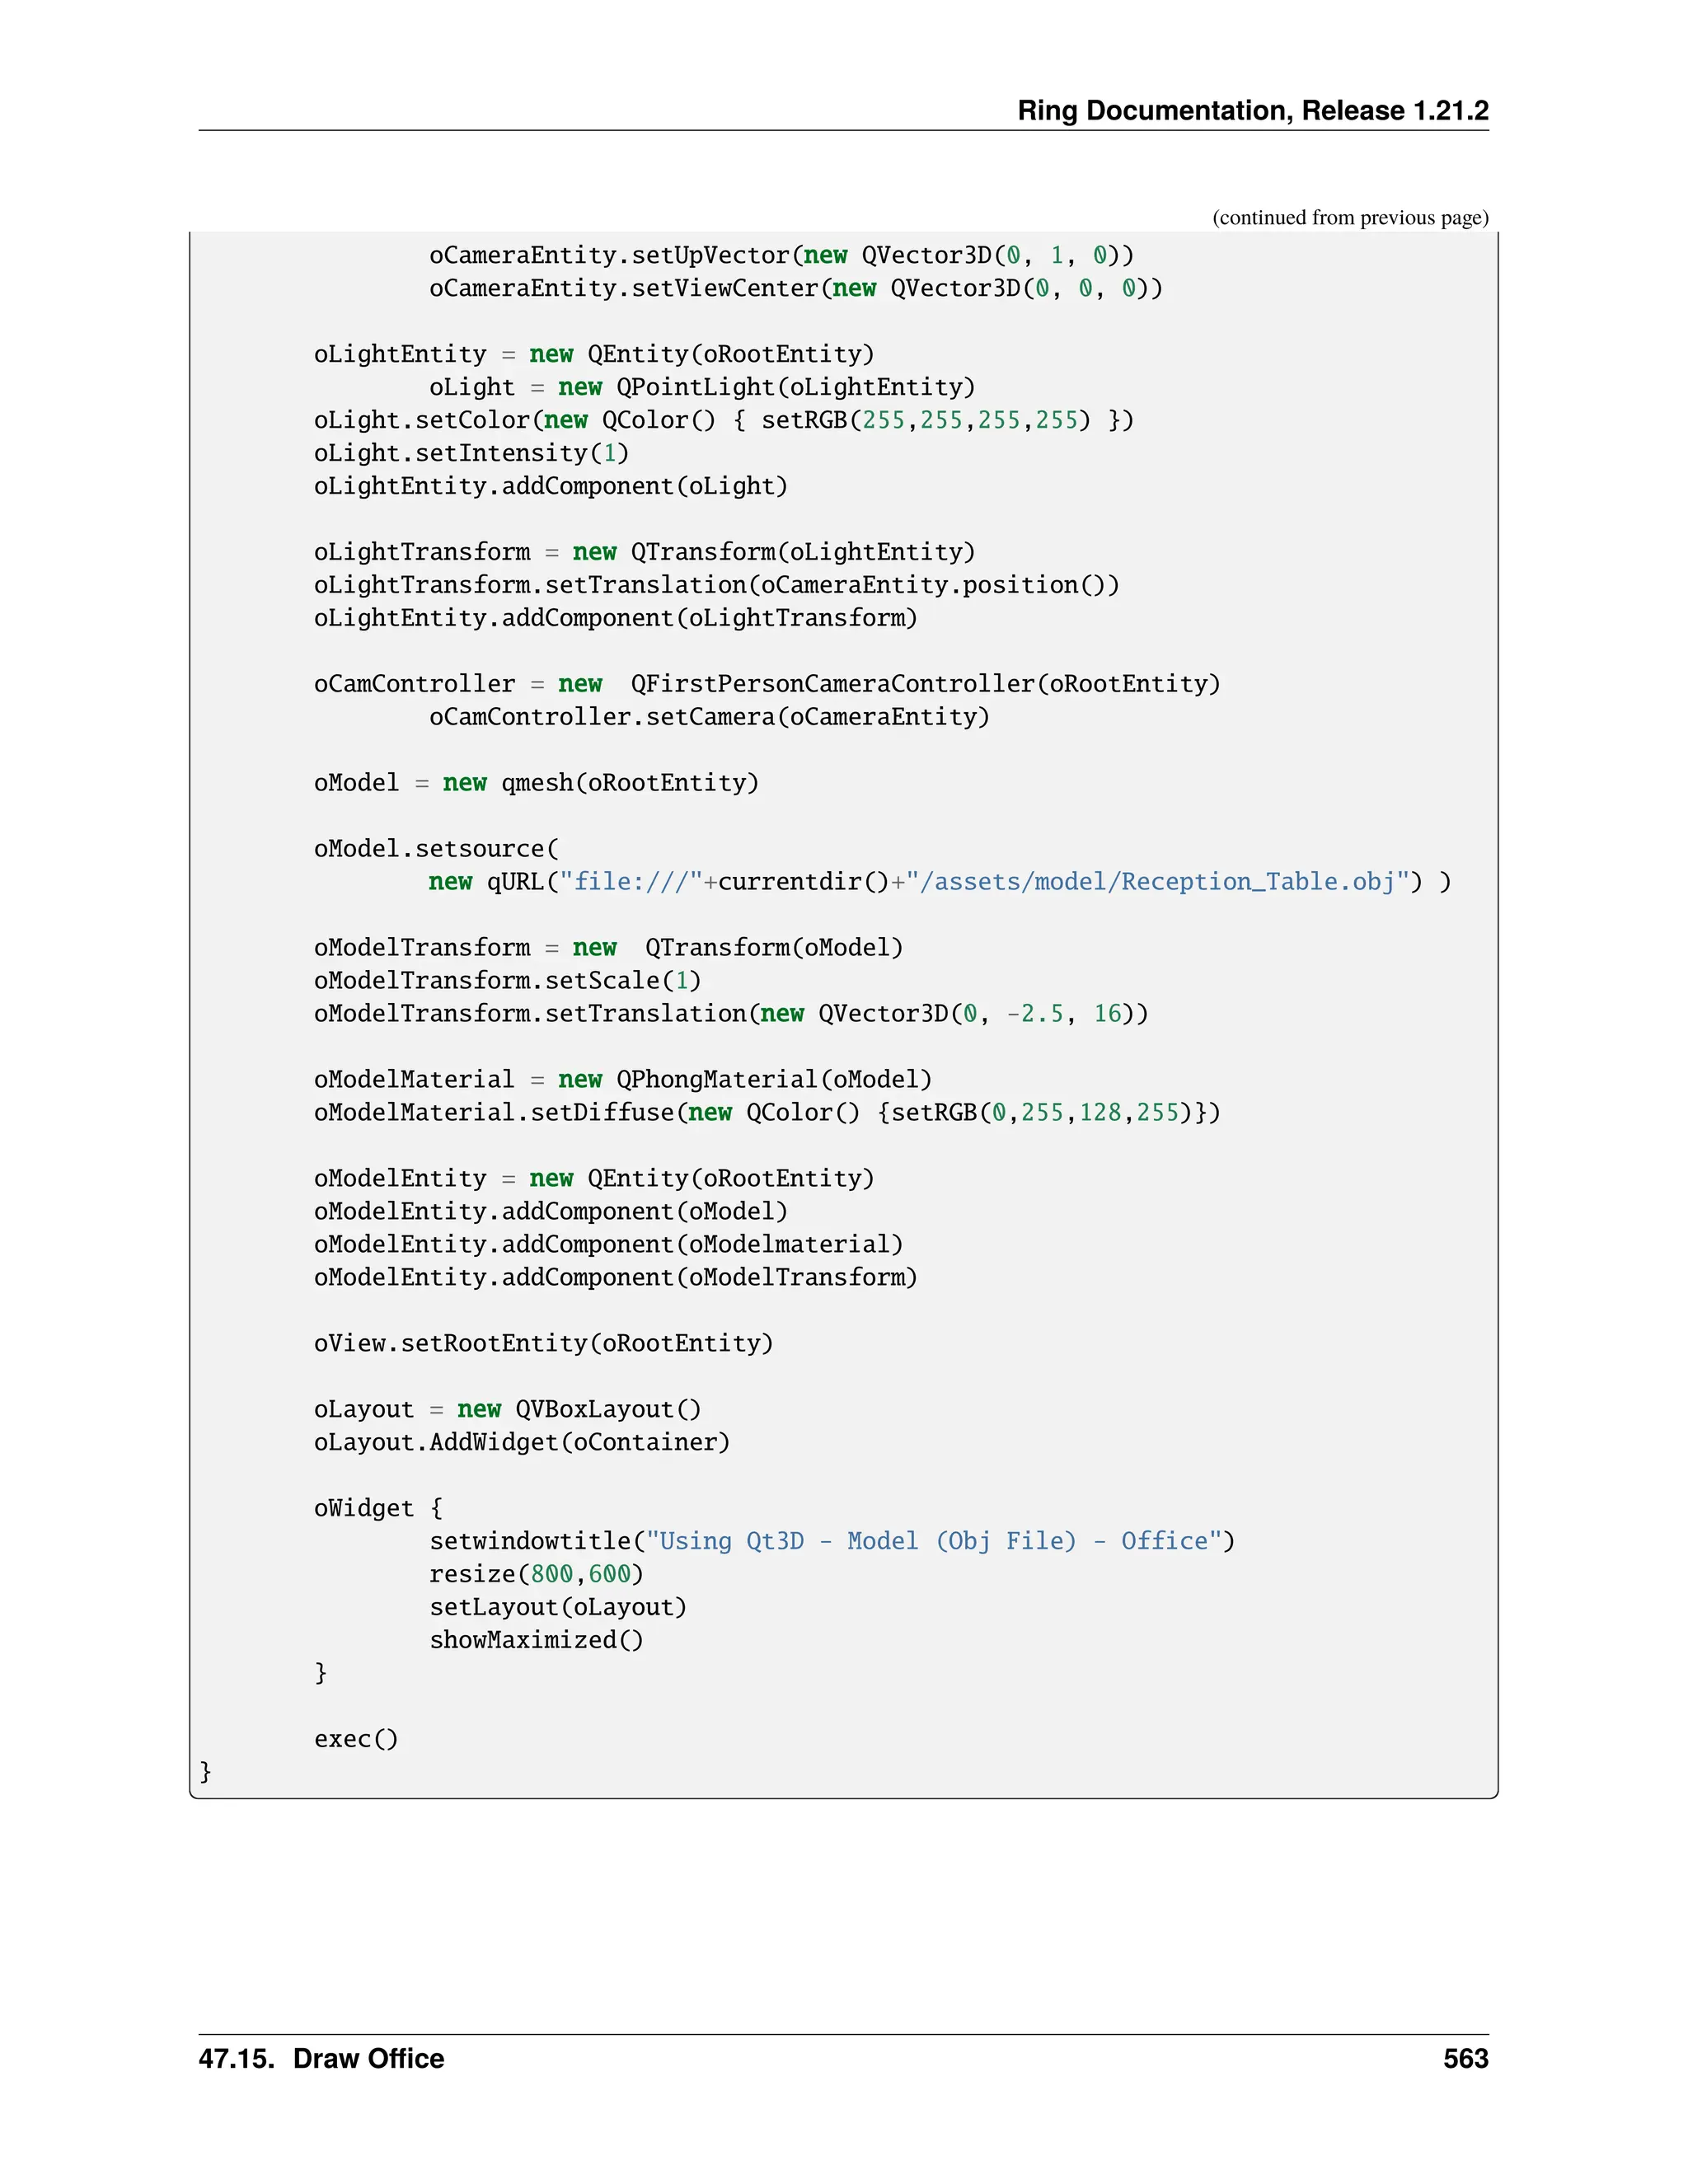Click the 'oLight.setIntensity(1)' line
The height and width of the screenshot is (2184, 1688).
coord(471,453)
